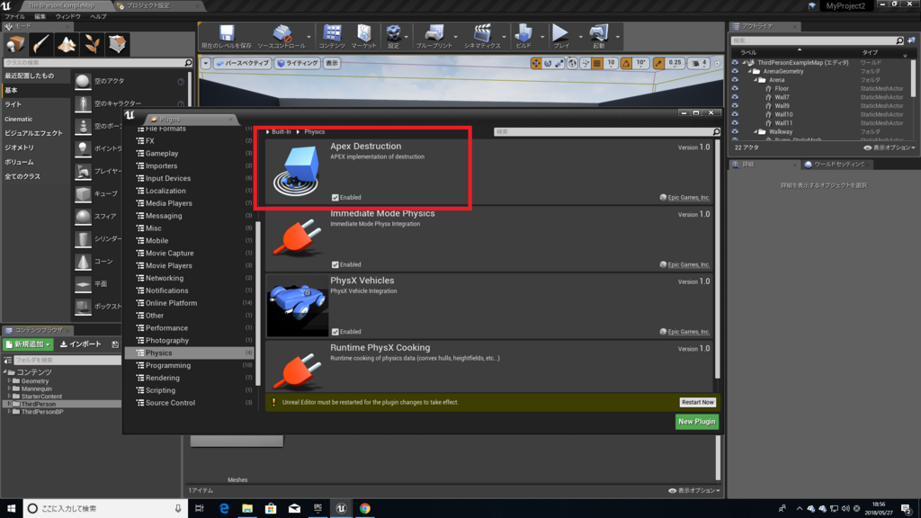Toggle visibility of Arena folder
921x518 pixels.
point(735,80)
